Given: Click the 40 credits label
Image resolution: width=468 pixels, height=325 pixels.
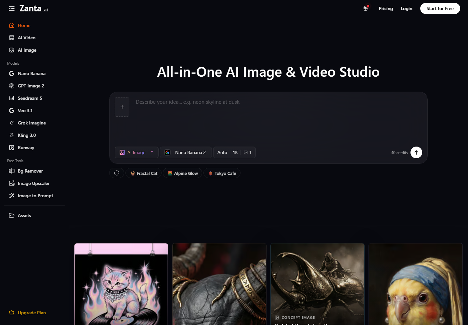Looking at the screenshot, I should [x=399, y=153].
